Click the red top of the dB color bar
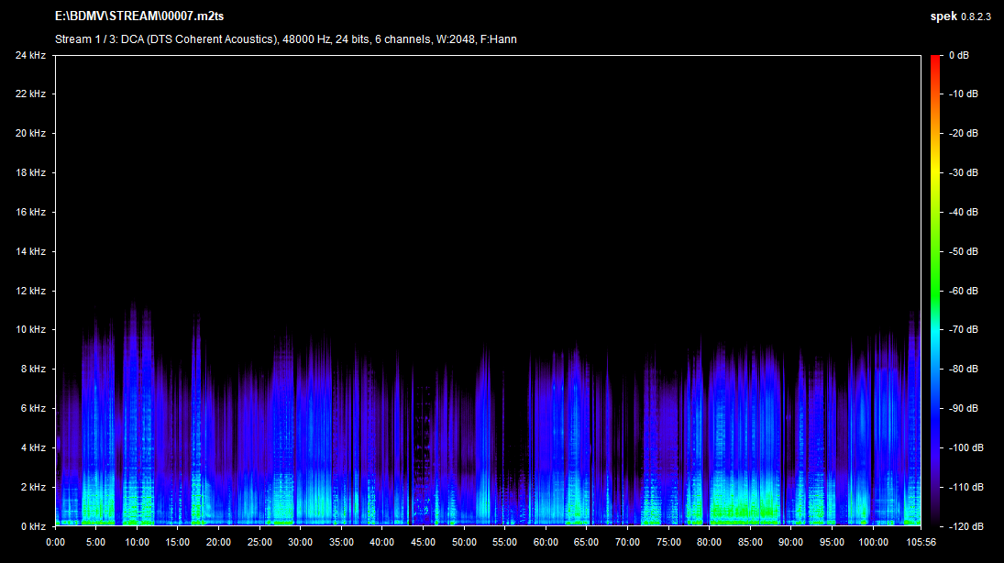 point(935,61)
